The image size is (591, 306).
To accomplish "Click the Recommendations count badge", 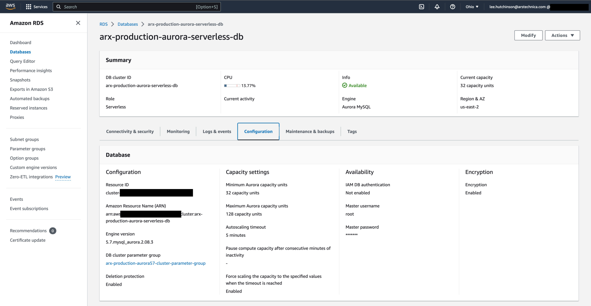I will tap(53, 231).
